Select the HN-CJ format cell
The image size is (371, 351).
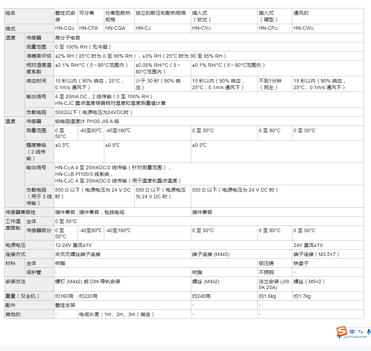143,28
